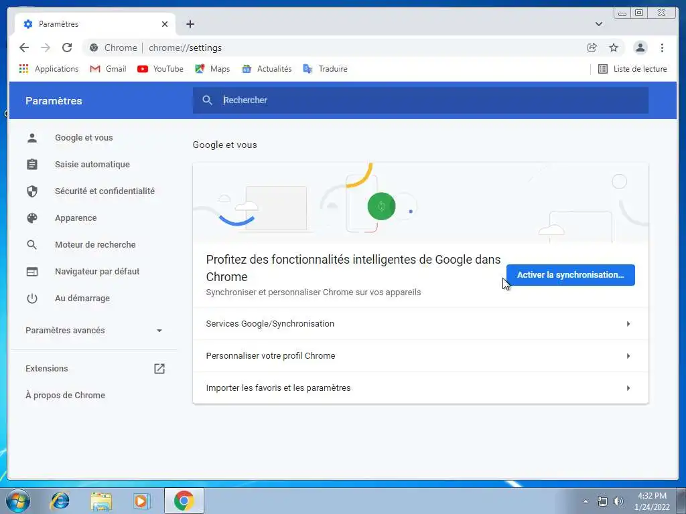Viewport: 686px width, 514px height.
Task: Show hidden tray icons arrow
Action: pos(586,501)
